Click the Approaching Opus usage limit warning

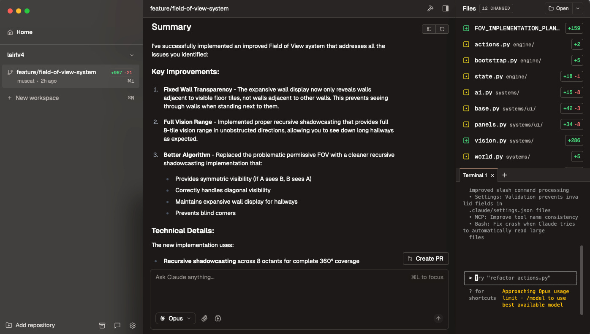(x=536, y=298)
